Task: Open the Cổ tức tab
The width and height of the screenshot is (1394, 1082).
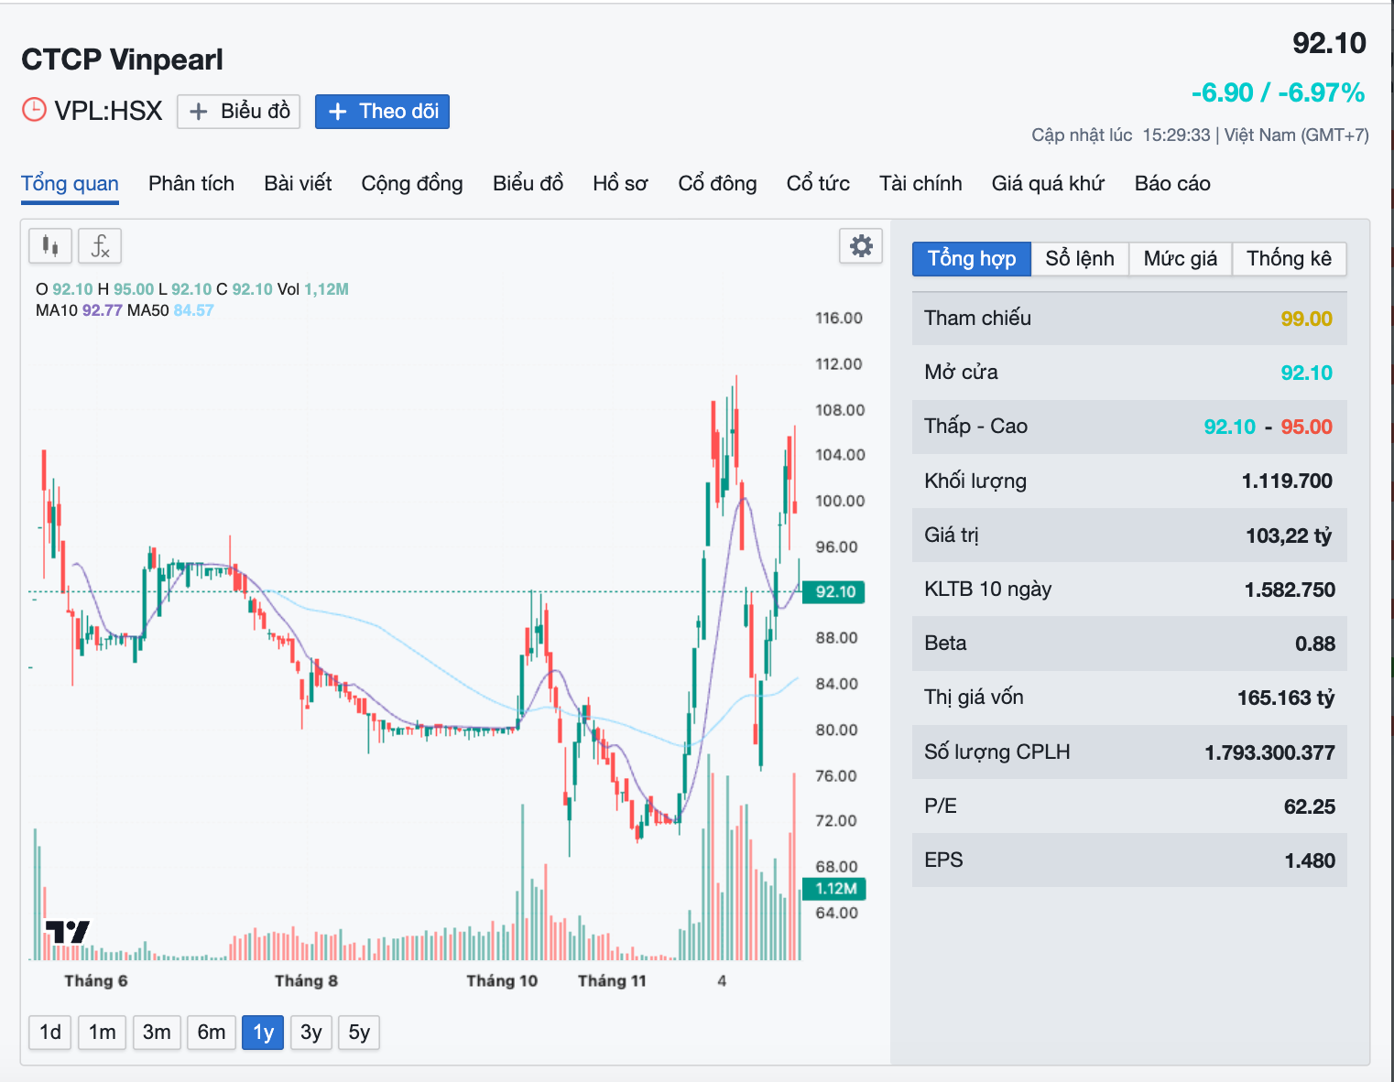Action: click(x=818, y=184)
